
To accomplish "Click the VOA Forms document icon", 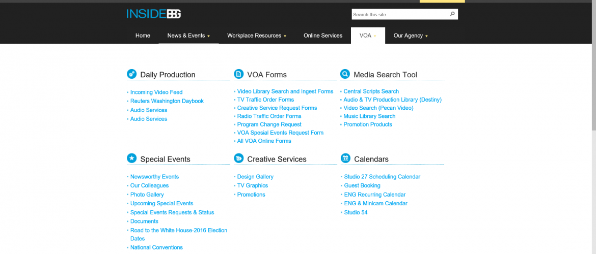I will coord(238,74).
